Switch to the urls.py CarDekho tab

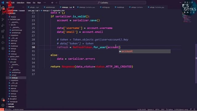point(136,7)
